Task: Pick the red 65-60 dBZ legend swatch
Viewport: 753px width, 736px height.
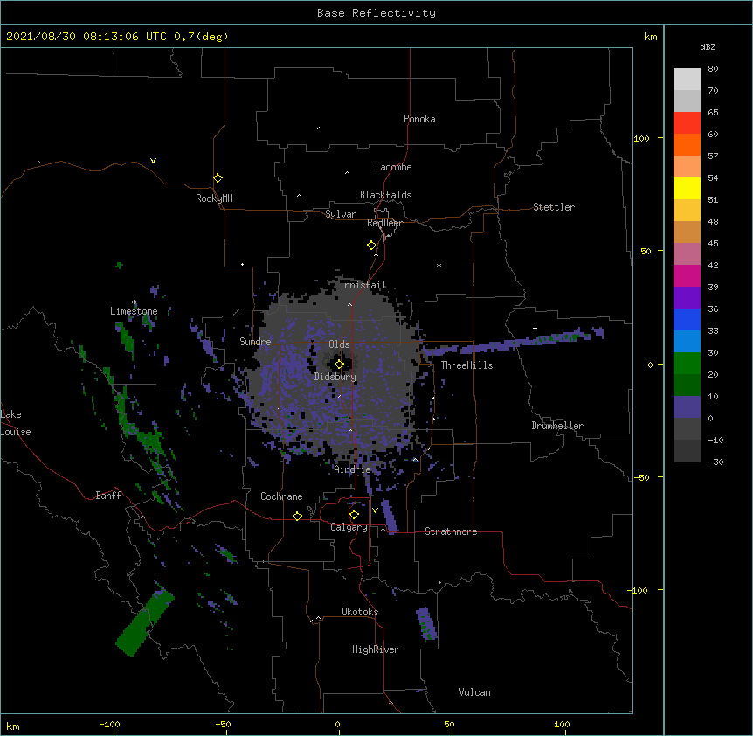Action: [x=687, y=123]
